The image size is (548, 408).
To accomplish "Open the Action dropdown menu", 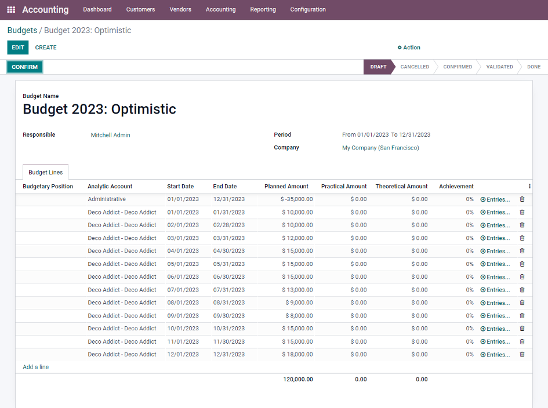I will 409,48.
